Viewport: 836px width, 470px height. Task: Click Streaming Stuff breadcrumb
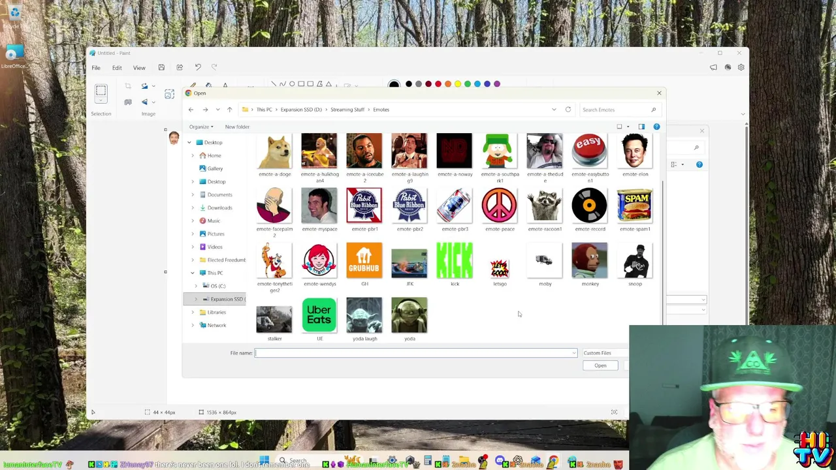347,110
